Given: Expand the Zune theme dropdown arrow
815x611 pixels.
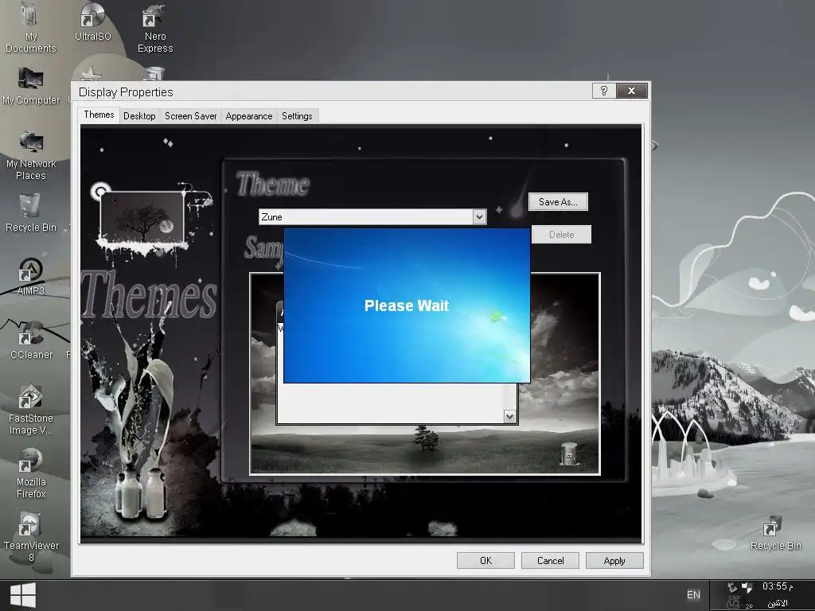Looking at the screenshot, I should coord(480,216).
